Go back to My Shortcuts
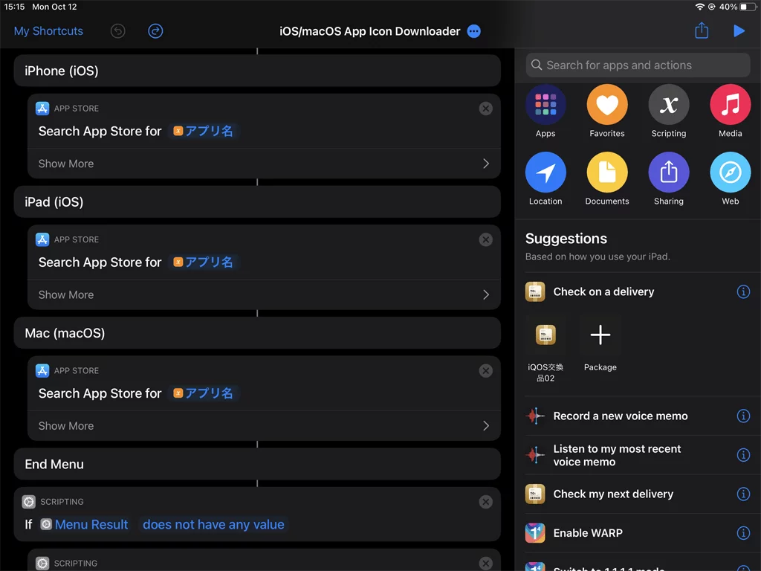This screenshot has width=761, height=571. (48, 31)
